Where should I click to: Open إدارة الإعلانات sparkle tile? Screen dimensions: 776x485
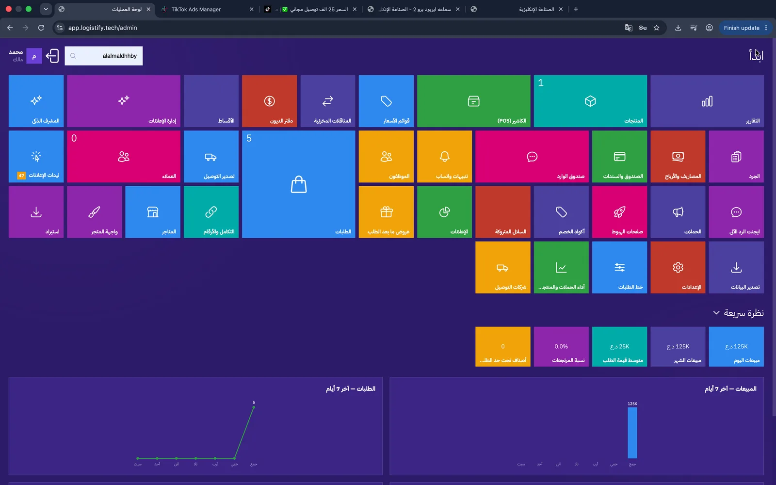point(124,101)
